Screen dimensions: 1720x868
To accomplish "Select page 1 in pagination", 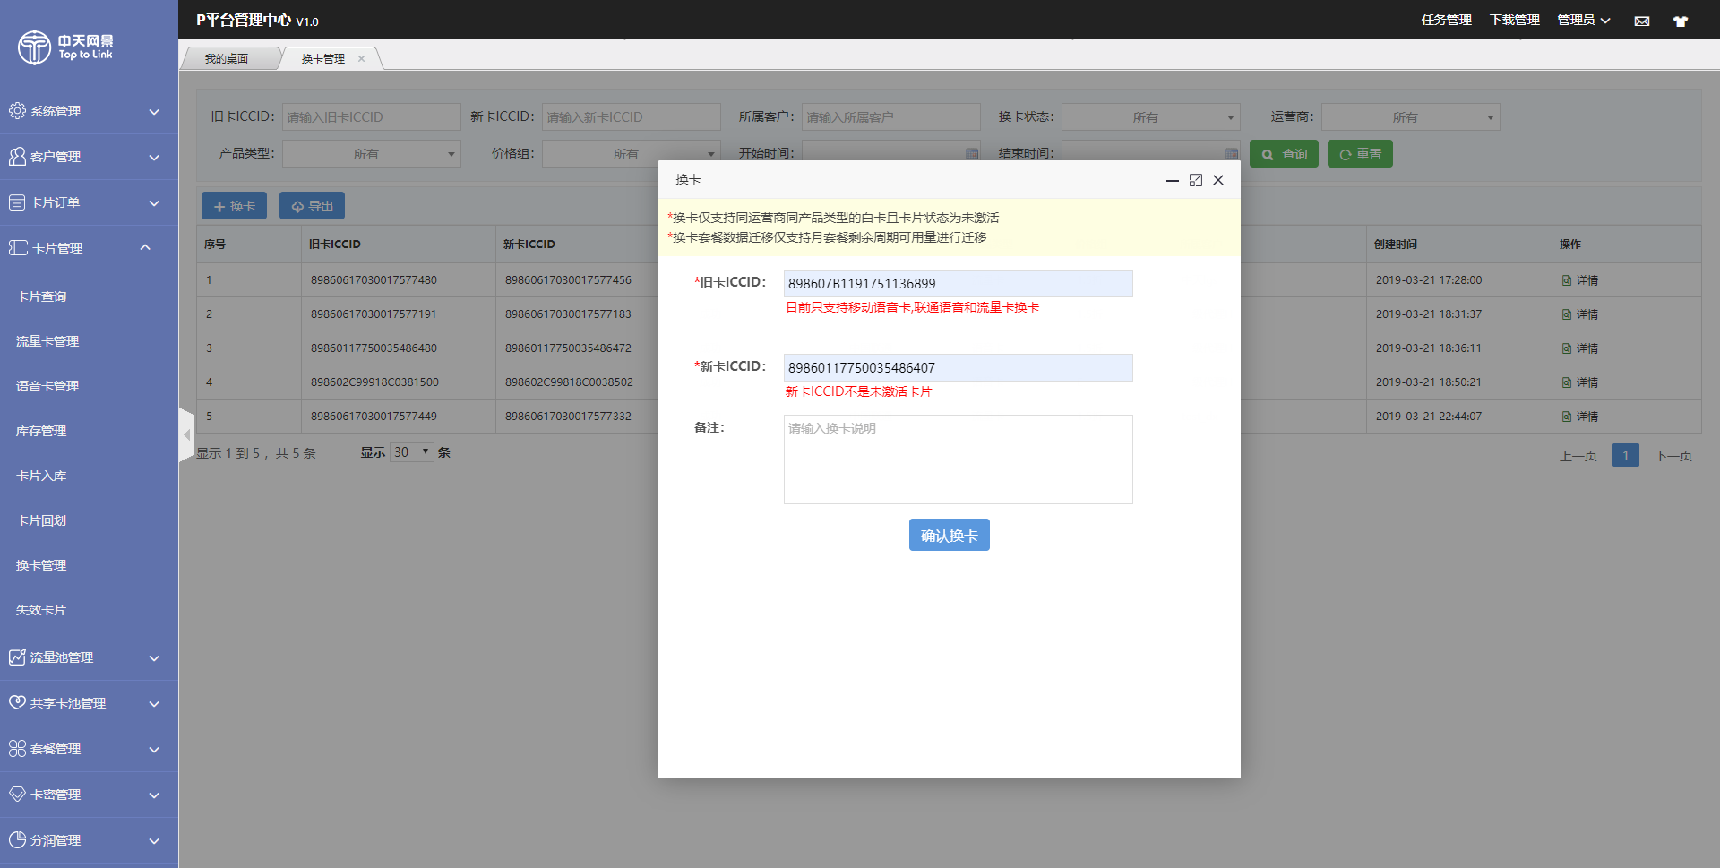I will click(x=1626, y=455).
